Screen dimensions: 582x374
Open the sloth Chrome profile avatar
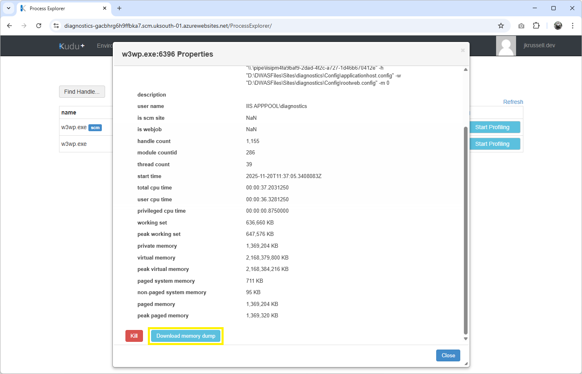point(558,25)
